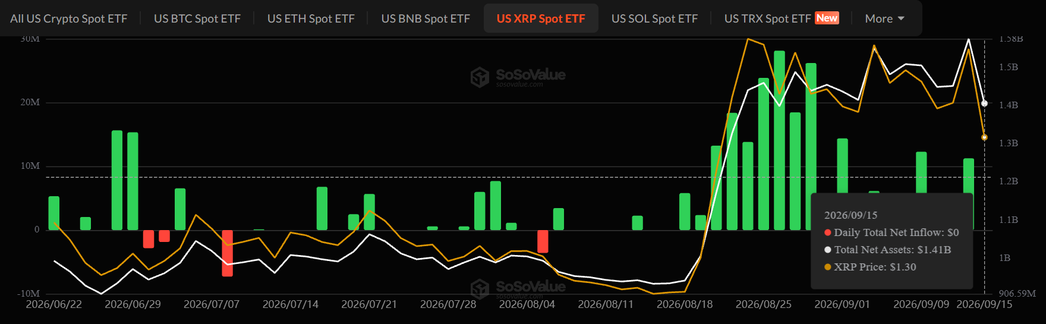Click XRP Price: $1.30 tooltip row
This screenshot has height=324, width=1046.
(870, 267)
